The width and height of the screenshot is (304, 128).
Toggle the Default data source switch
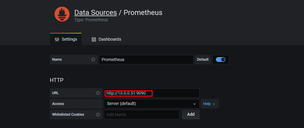click(x=221, y=60)
